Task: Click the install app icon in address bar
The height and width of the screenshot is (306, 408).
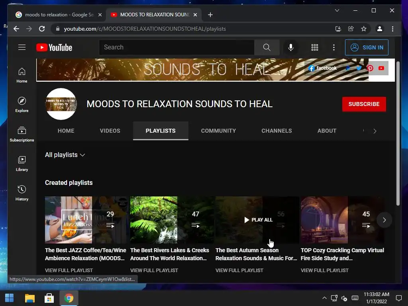Action: point(338,29)
